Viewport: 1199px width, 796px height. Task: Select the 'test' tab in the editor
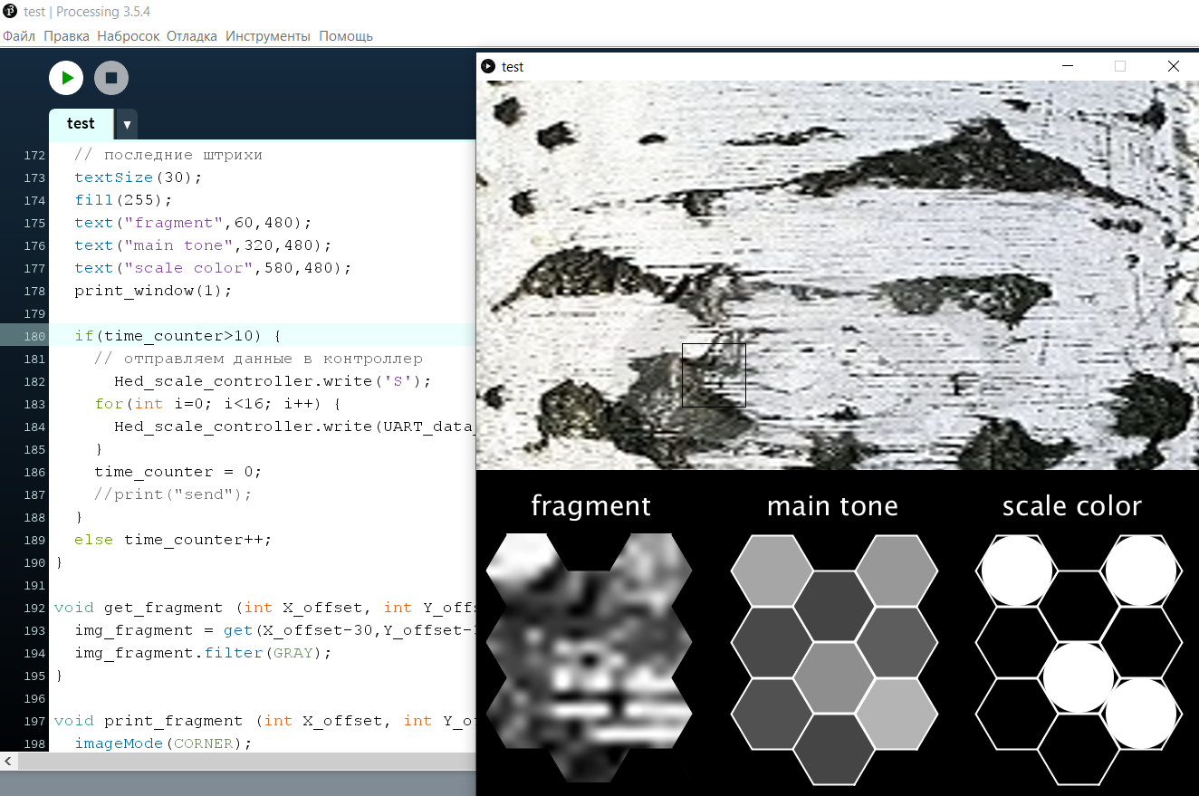click(x=81, y=124)
